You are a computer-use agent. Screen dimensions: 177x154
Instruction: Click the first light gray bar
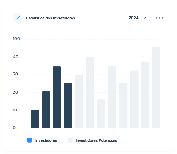click(x=79, y=101)
